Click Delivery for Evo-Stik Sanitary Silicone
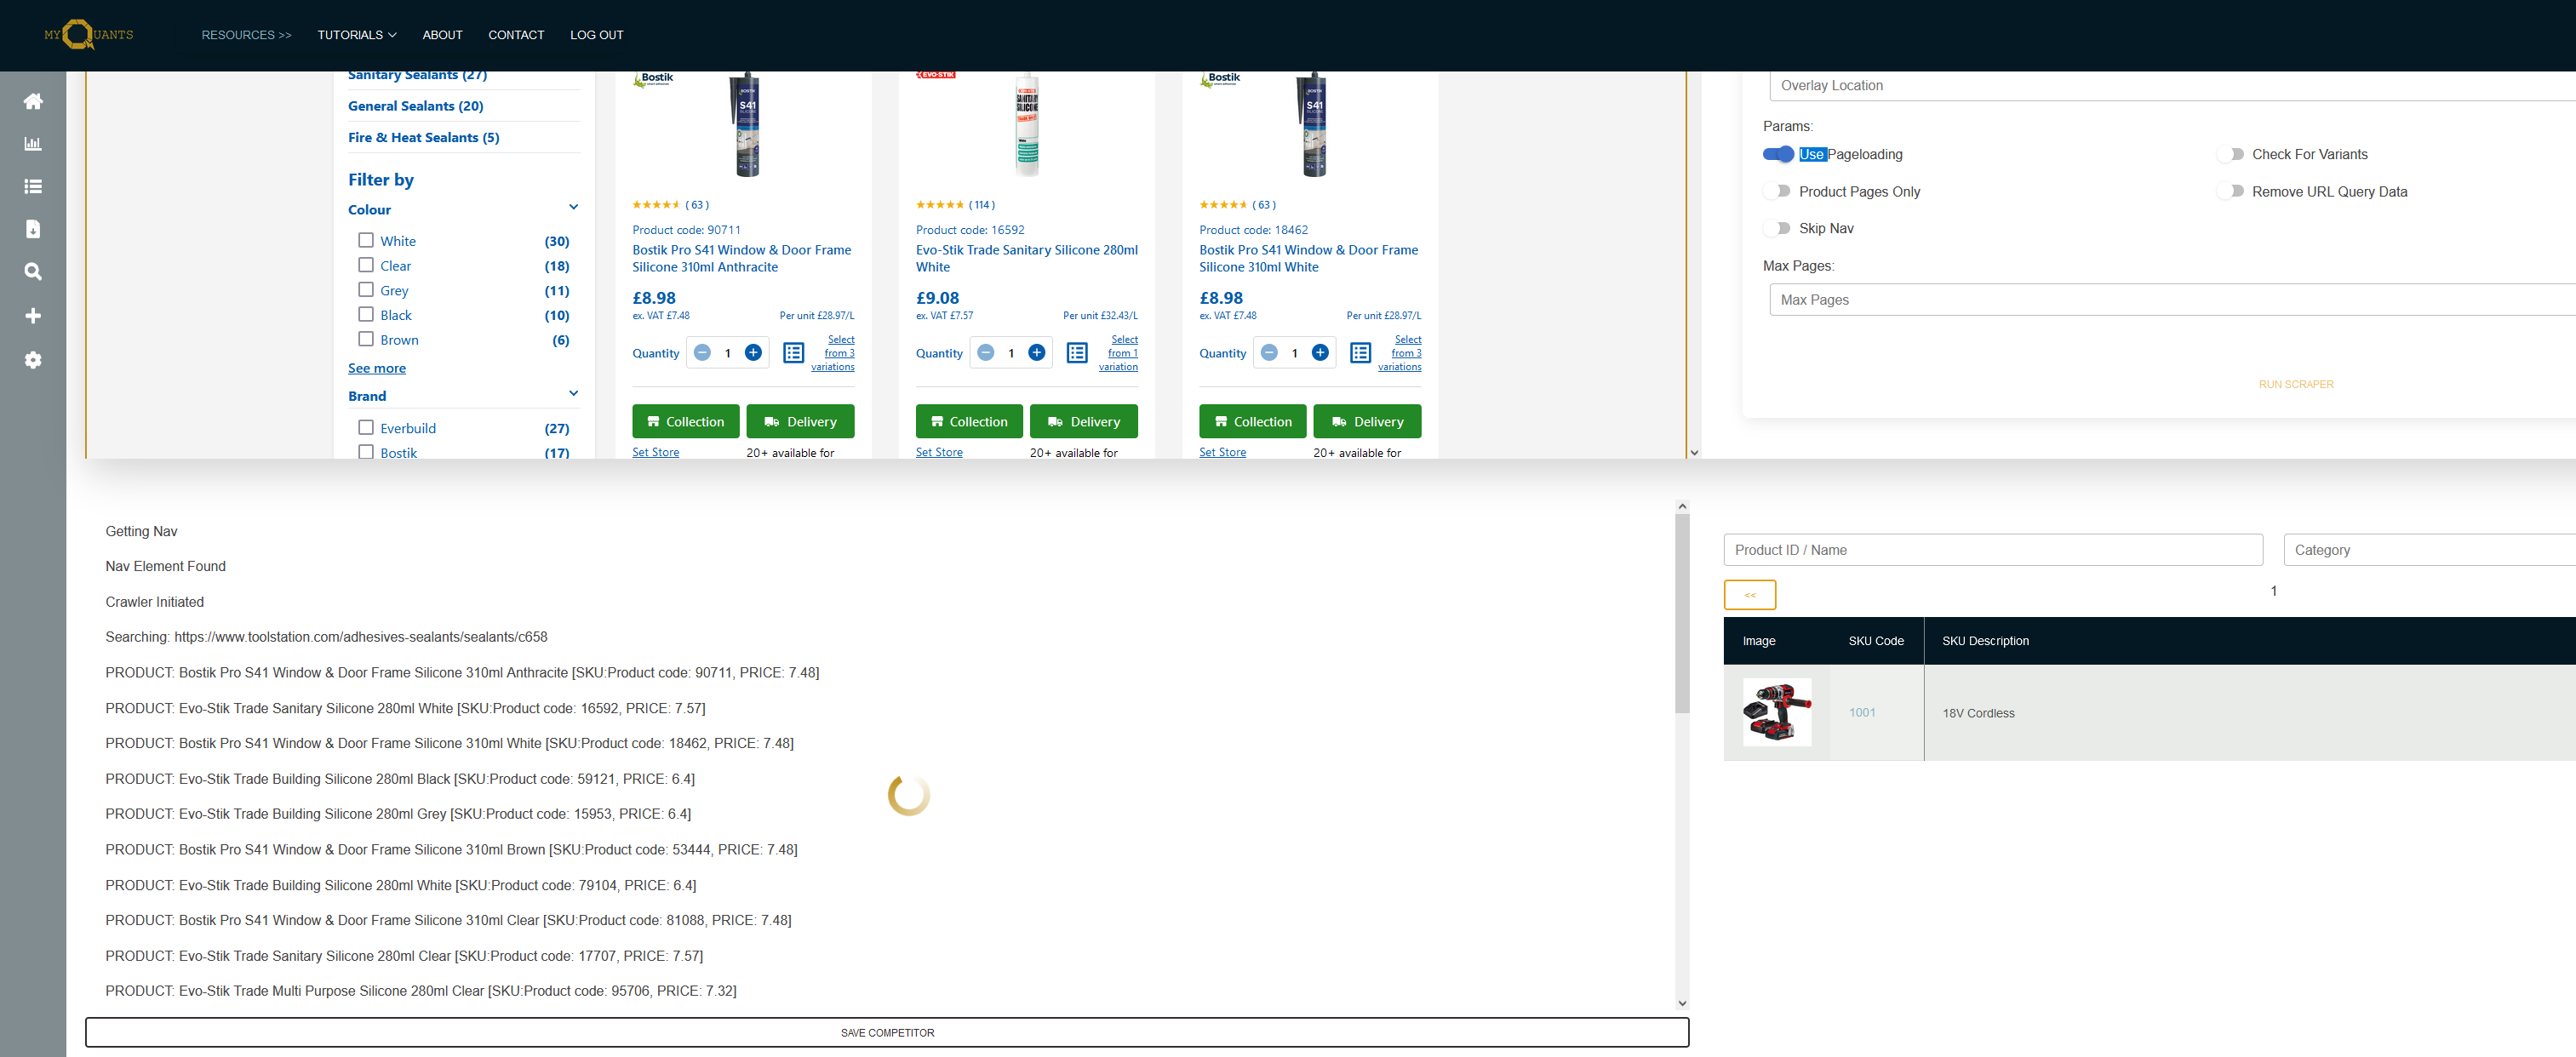This screenshot has width=2576, height=1057. (x=1084, y=422)
